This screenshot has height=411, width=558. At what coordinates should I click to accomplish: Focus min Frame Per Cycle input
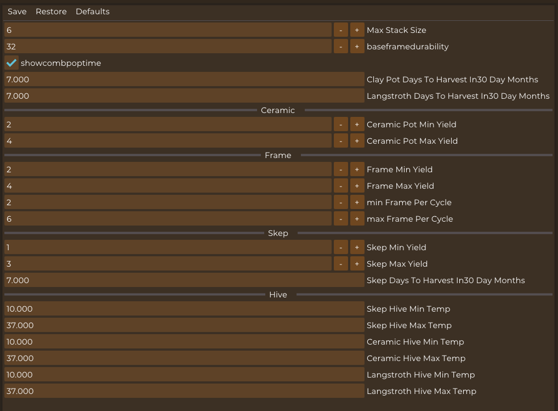tap(168, 202)
